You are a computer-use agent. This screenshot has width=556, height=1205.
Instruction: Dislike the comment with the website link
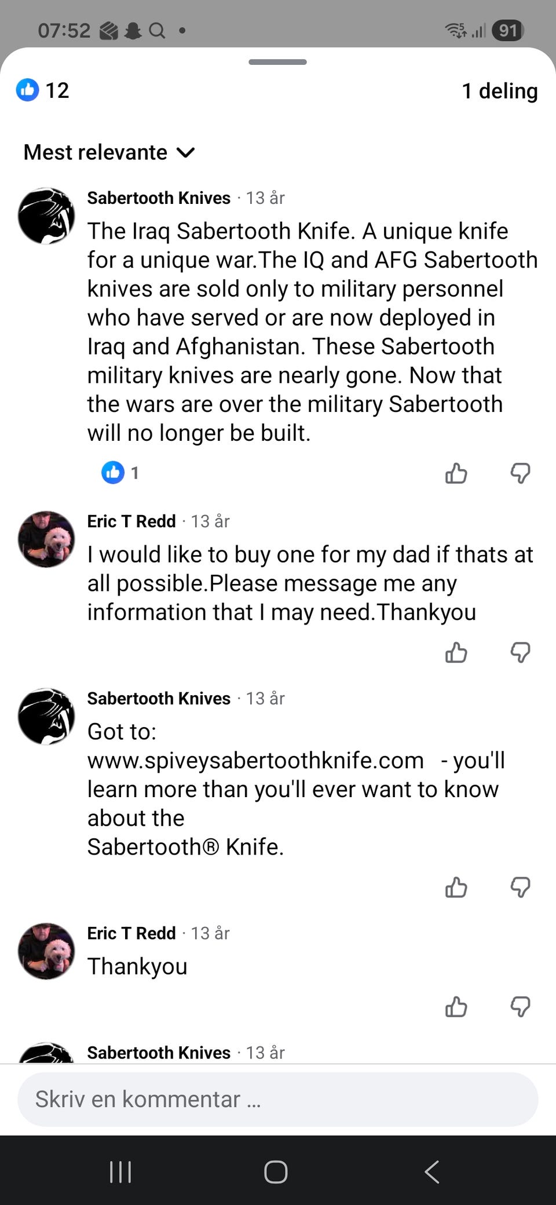(x=520, y=888)
